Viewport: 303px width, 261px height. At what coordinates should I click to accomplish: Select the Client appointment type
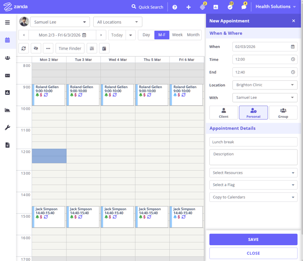click(x=223, y=112)
